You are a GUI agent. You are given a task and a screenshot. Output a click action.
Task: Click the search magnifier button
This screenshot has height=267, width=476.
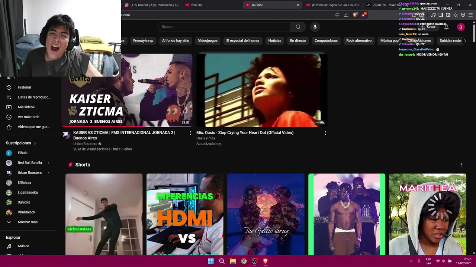coord(298,27)
